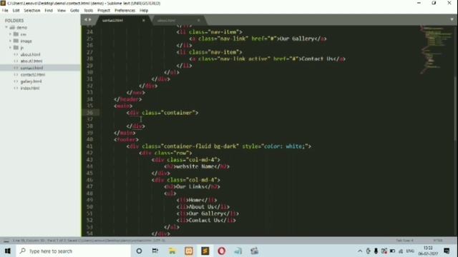This screenshot has width=458, height=257.
Task: Toggle the sidebar switcher icon in status bar
Action: [x=6, y=241]
